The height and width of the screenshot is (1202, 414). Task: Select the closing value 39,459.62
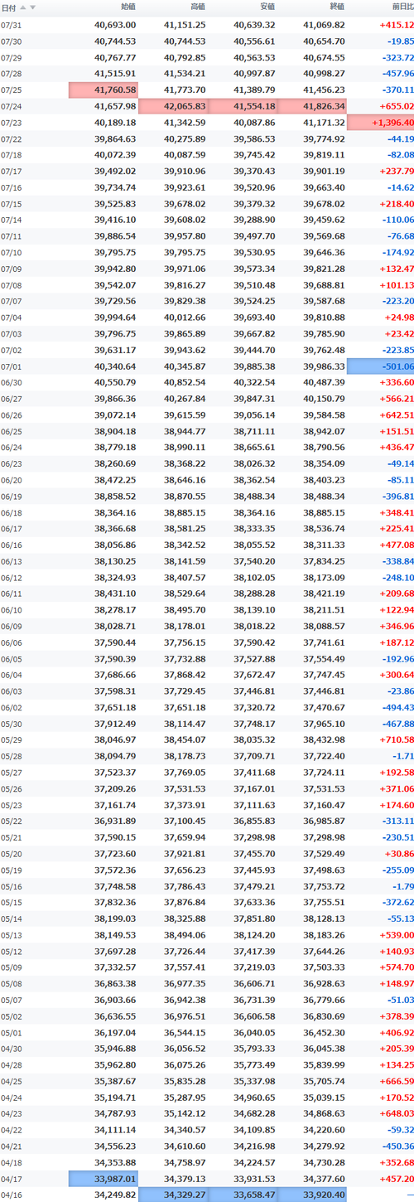[x=325, y=220]
